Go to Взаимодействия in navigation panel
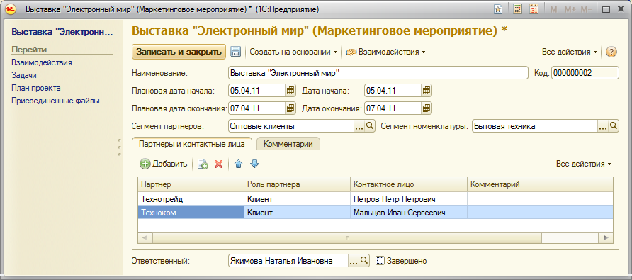This screenshot has width=632, height=280. pyautogui.click(x=42, y=62)
